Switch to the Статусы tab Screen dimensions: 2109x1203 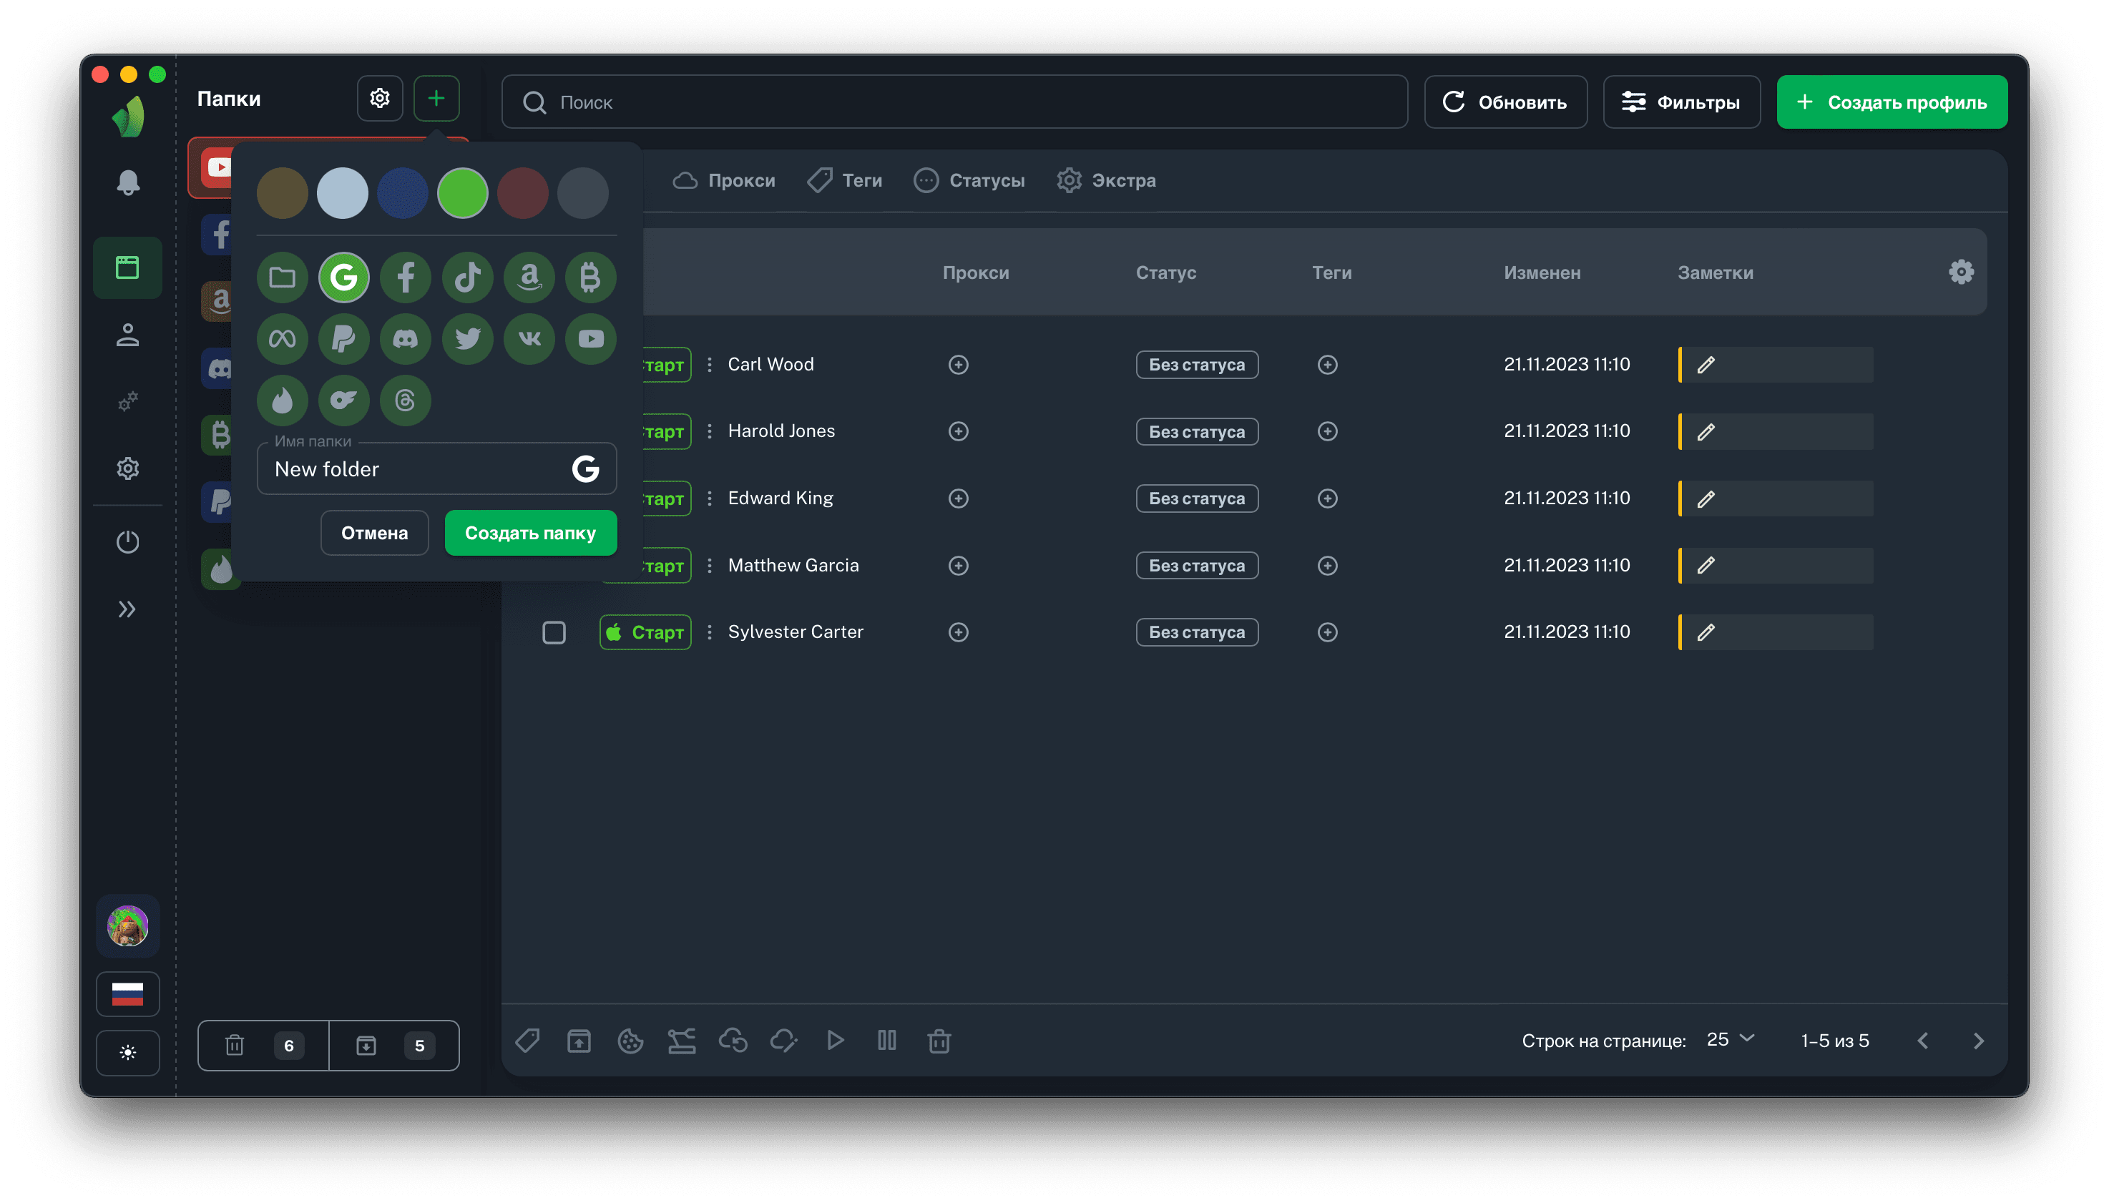969,180
